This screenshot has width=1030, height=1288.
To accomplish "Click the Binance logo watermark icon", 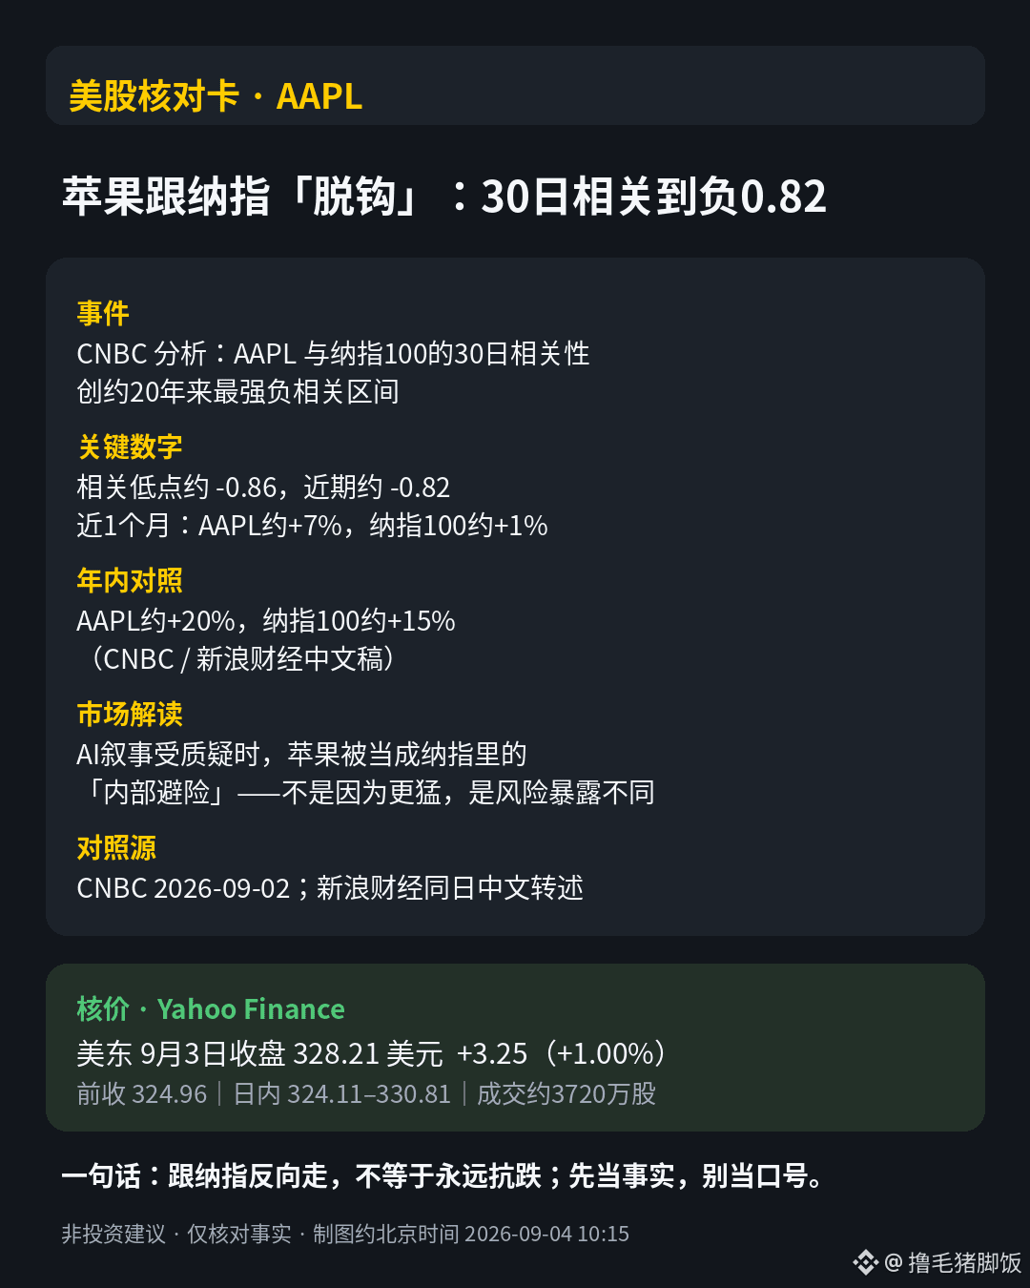I will pyautogui.click(x=865, y=1262).
